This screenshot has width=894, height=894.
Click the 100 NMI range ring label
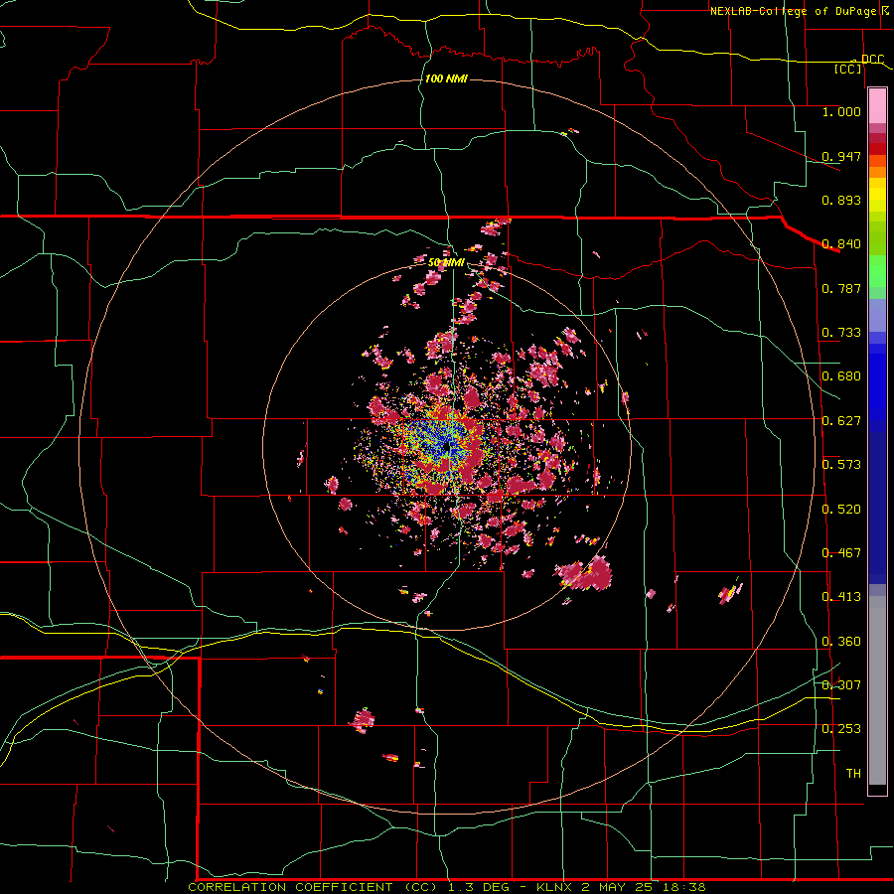pyautogui.click(x=446, y=78)
